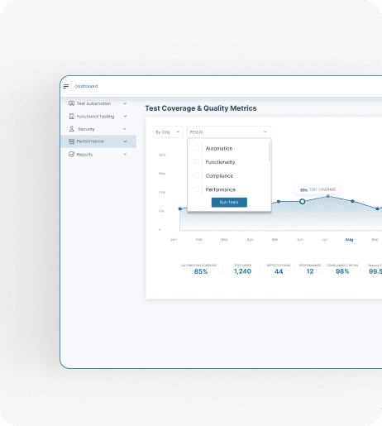Select the Aug axis label
Viewport: 382px width, 426px height.
click(x=349, y=240)
